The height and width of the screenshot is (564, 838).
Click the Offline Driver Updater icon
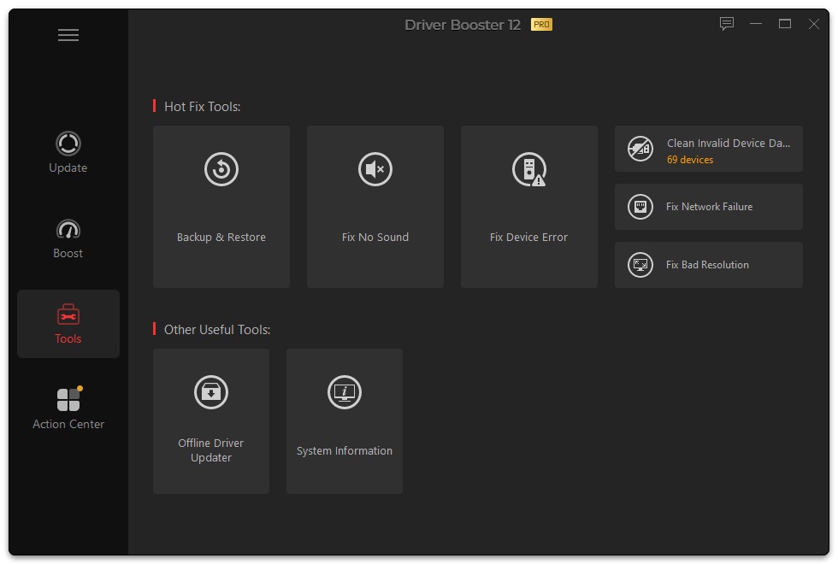coord(211,392)
